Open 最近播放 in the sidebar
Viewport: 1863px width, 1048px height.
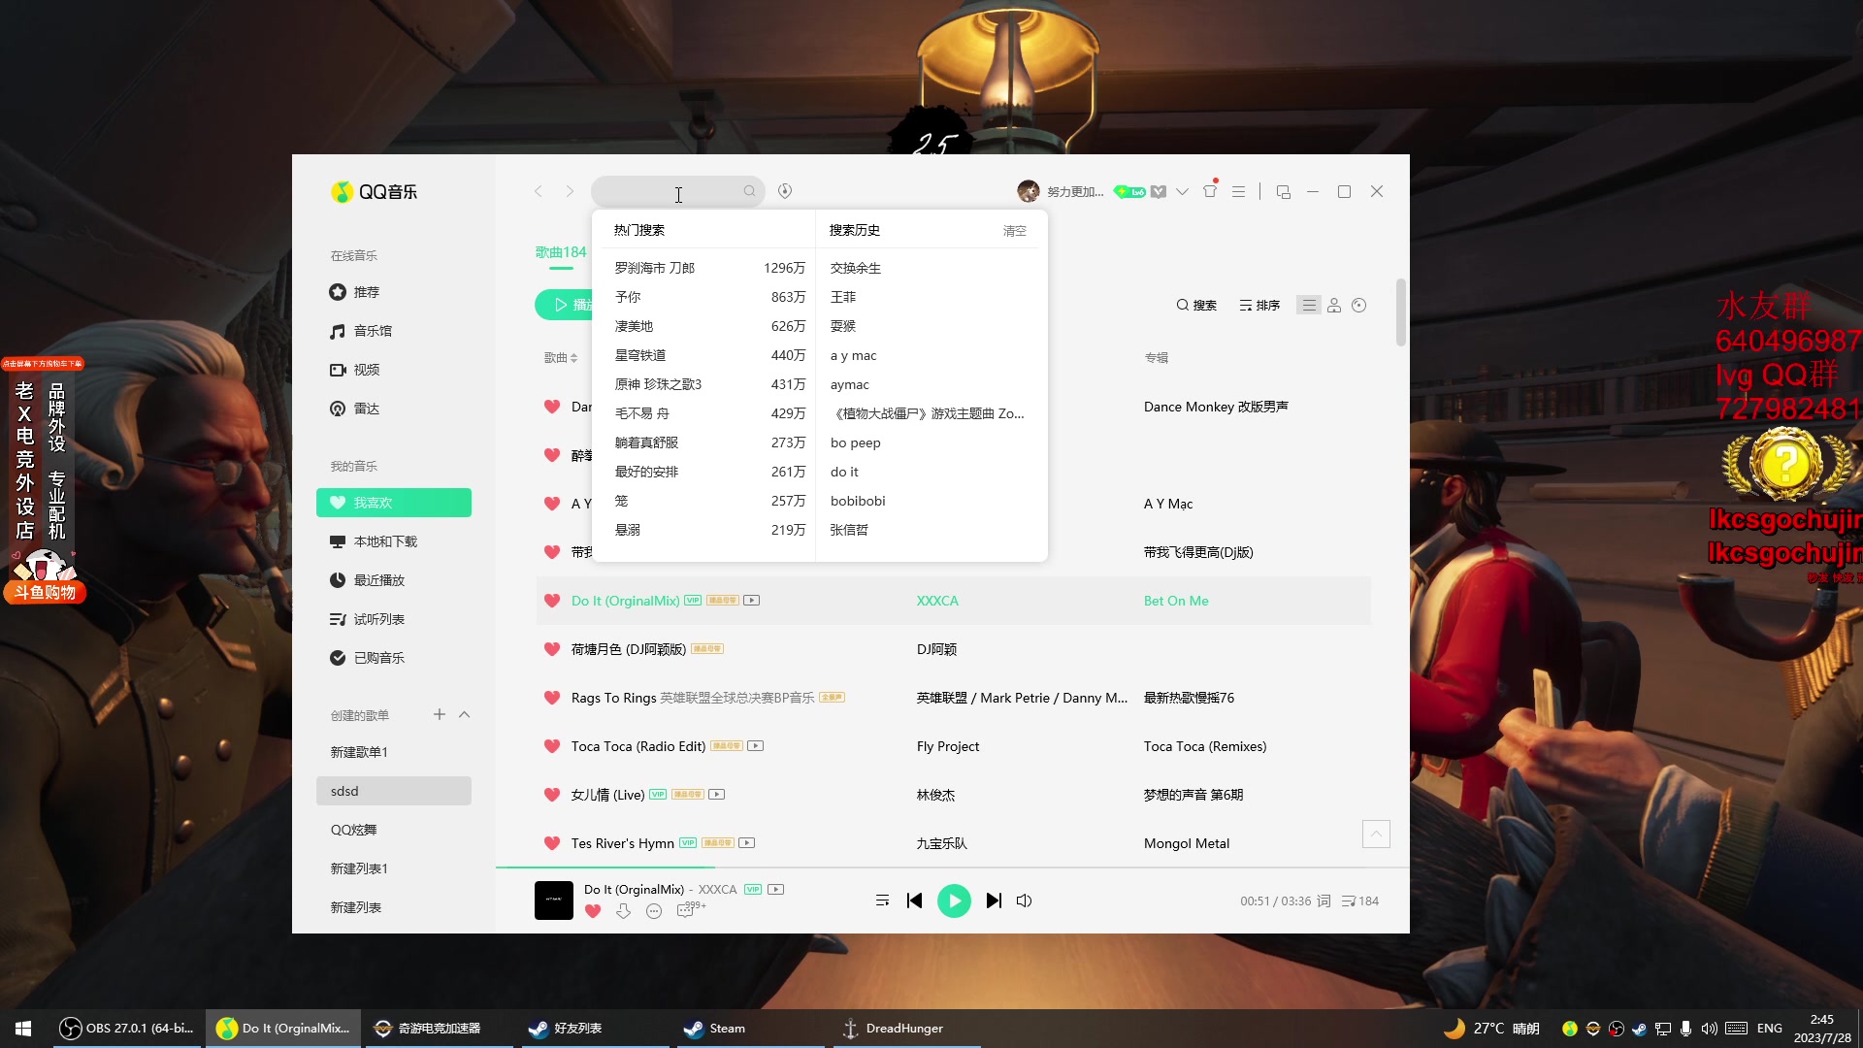(394, 580)
